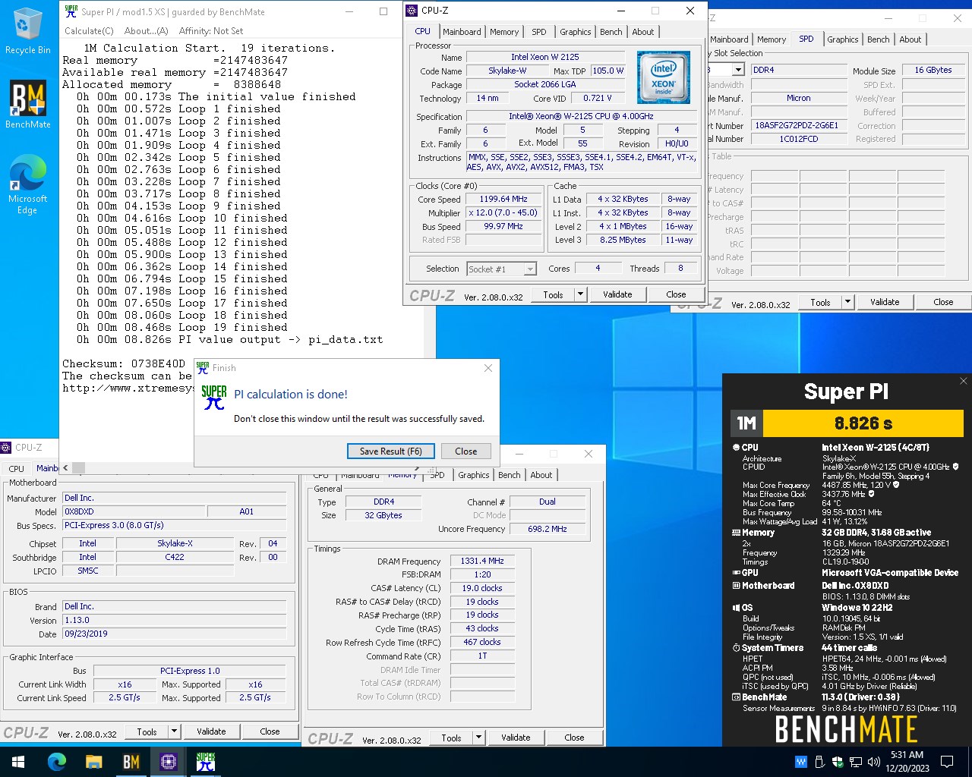972x777 pixels.
Task: Click Close button in the SPD CPU-Z window
Action: 943,302
